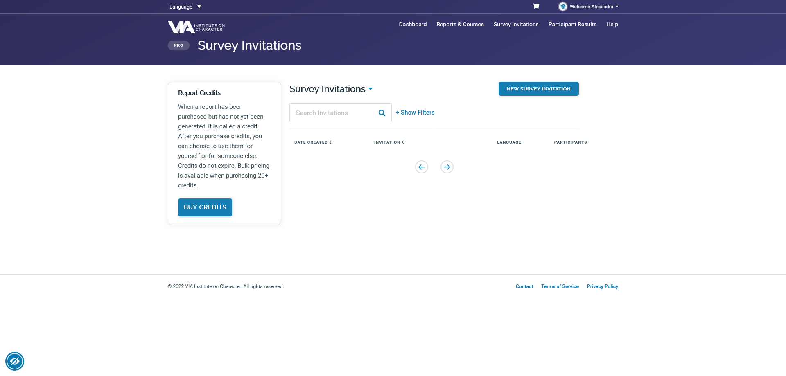
Task: Click the accessibility eye icon
Action: (15, 361)
